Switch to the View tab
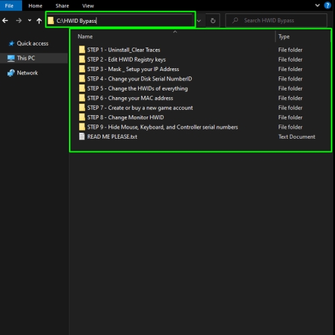The height and width of the screenshot is (335, 335). point(88,6)
